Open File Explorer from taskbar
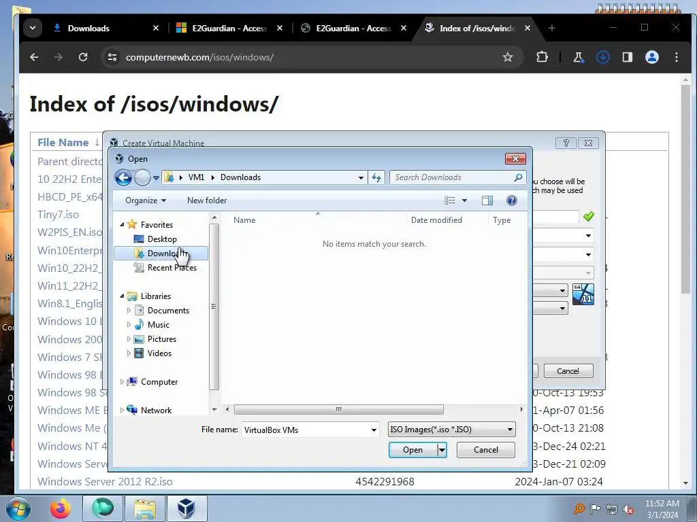 pos(145,508)
